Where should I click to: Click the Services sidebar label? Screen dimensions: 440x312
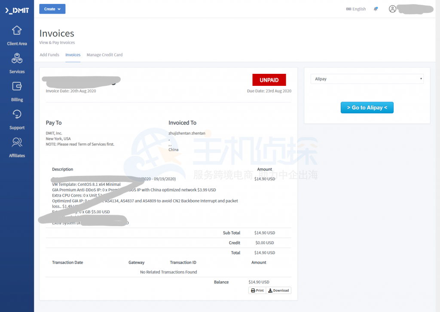(17, 72)
